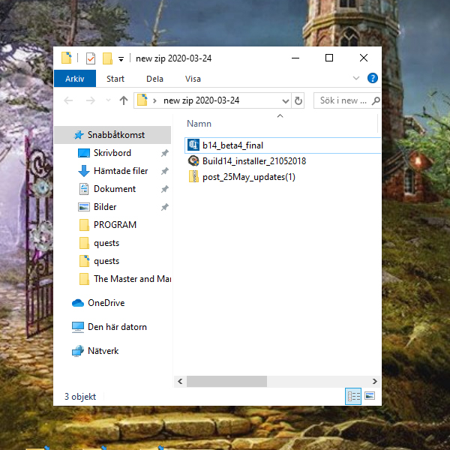Select Build14_installer_21052018 file
450x450 pixels.
pos(254,161)
